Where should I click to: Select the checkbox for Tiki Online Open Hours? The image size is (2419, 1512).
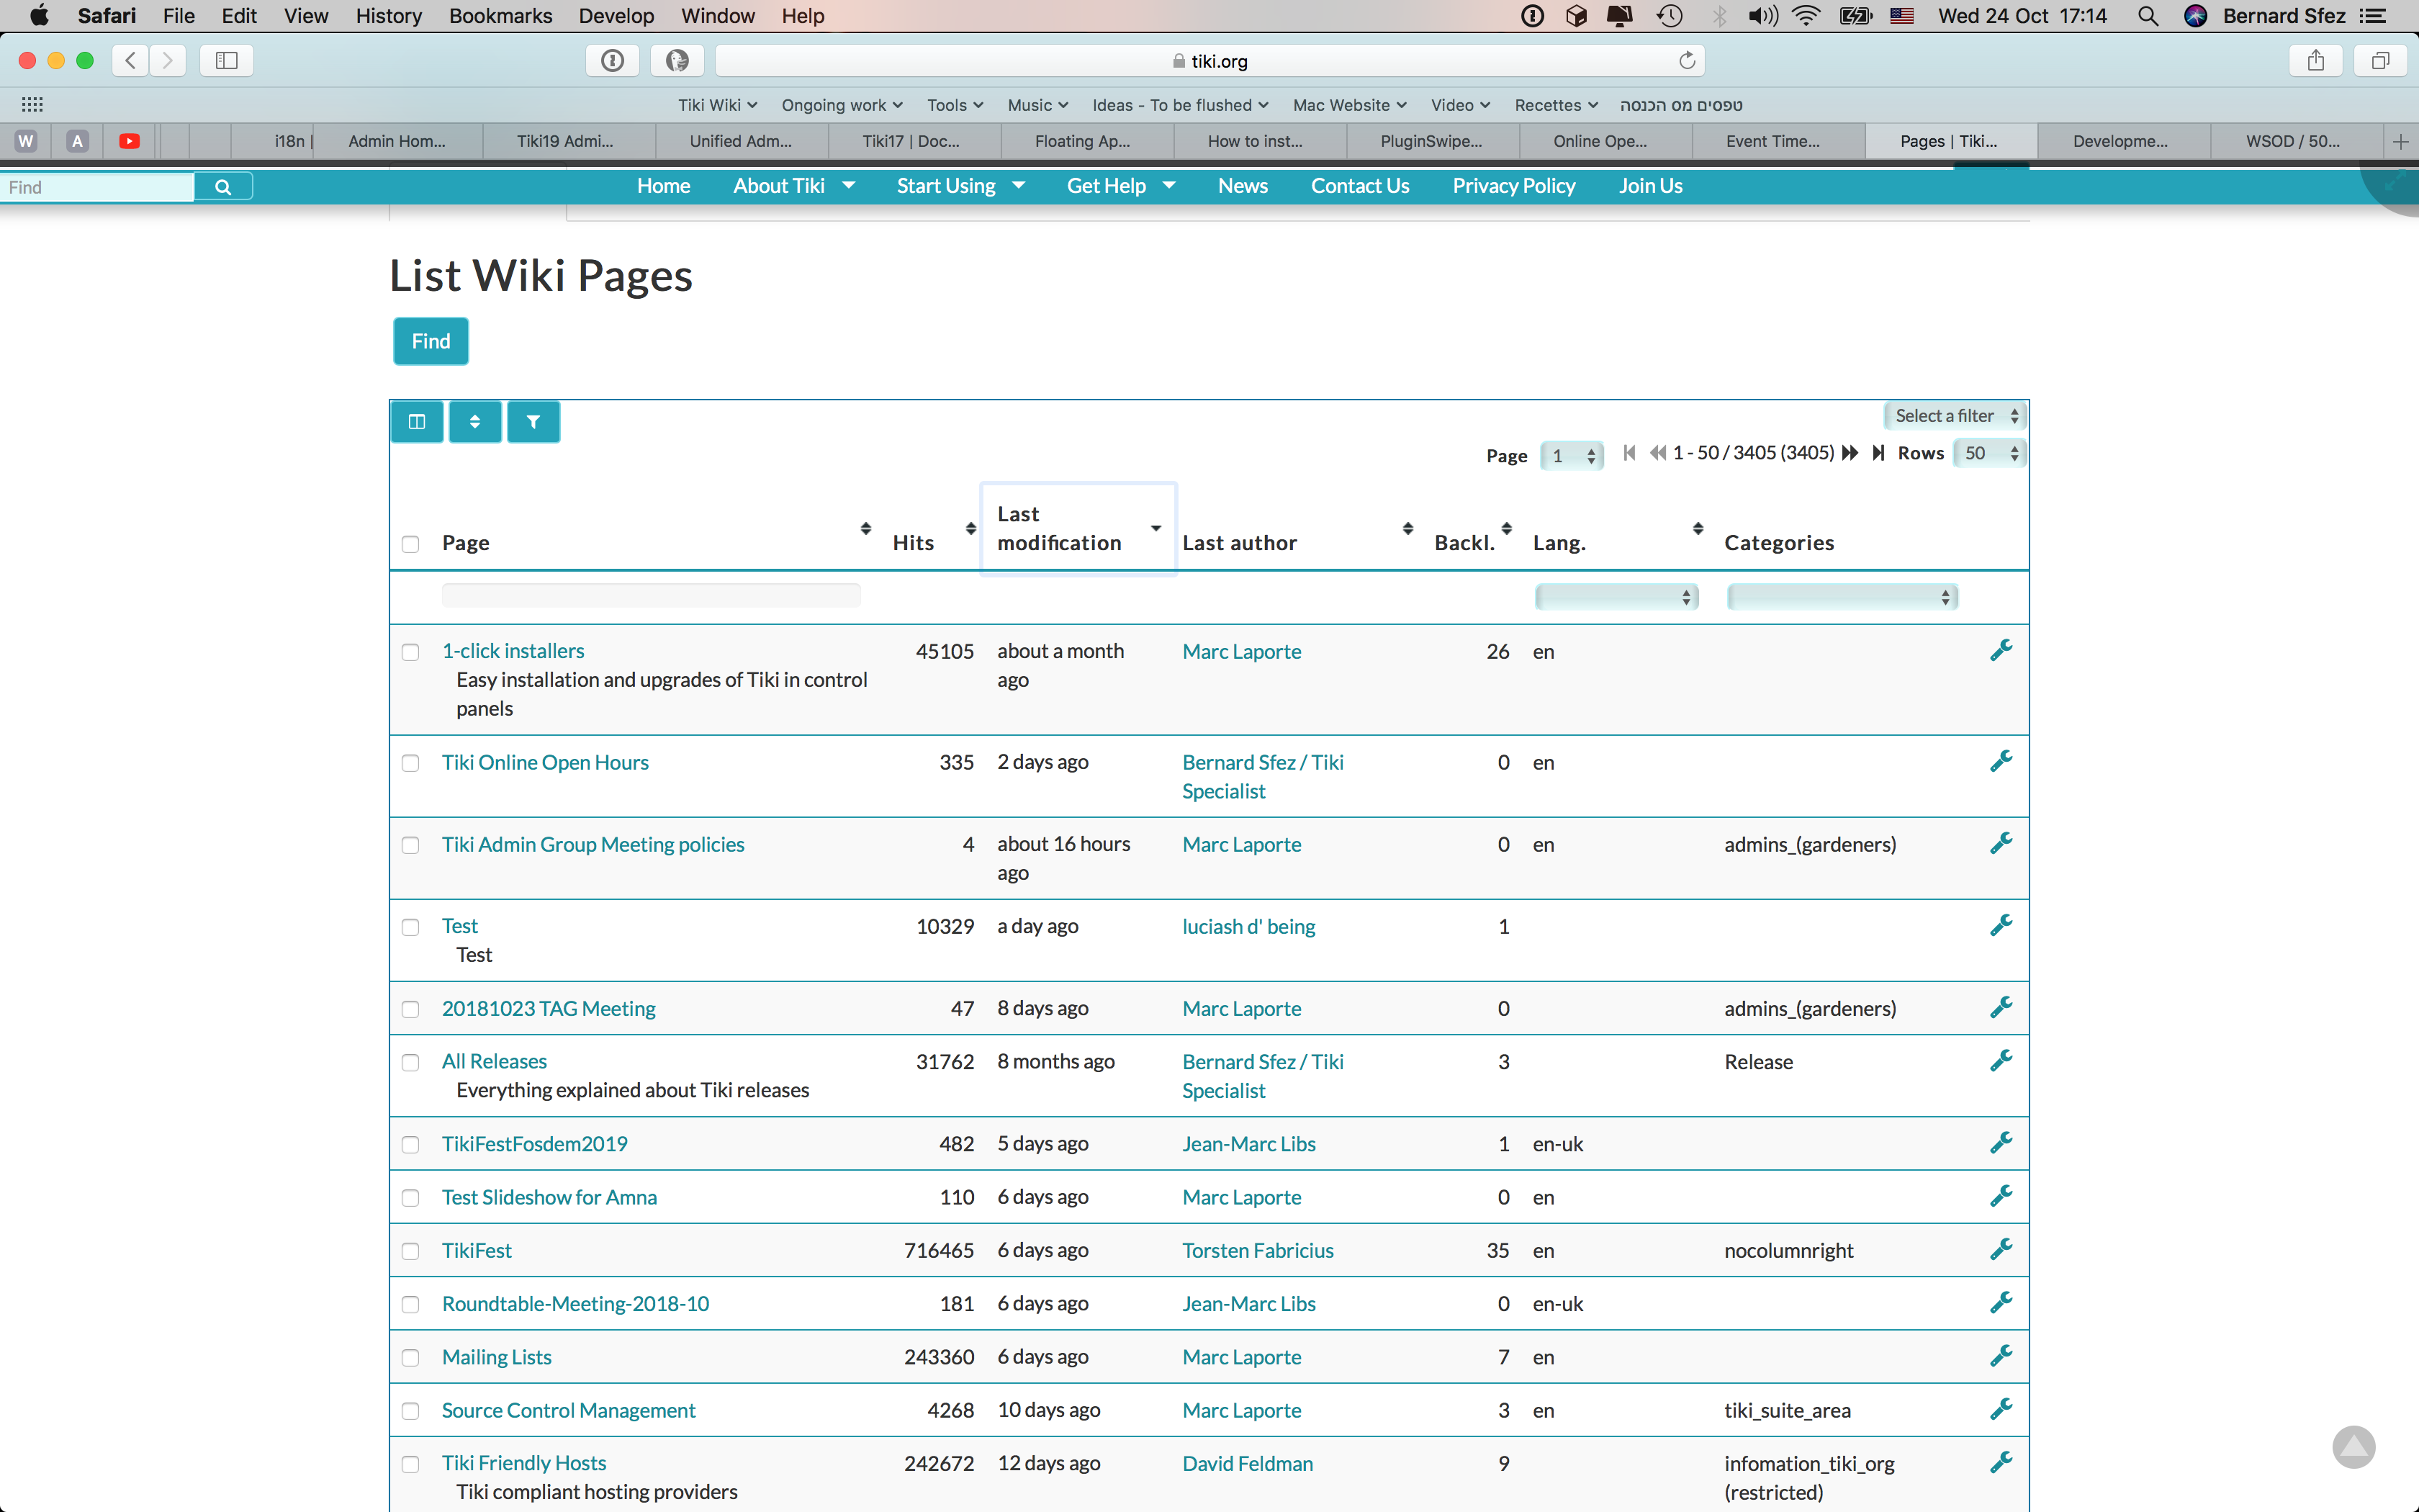pyautogui.click(x=410, y=763)
